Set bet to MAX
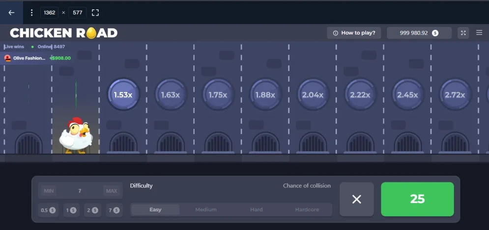Screen dimensions: 489x230 [x=112, y=191]
